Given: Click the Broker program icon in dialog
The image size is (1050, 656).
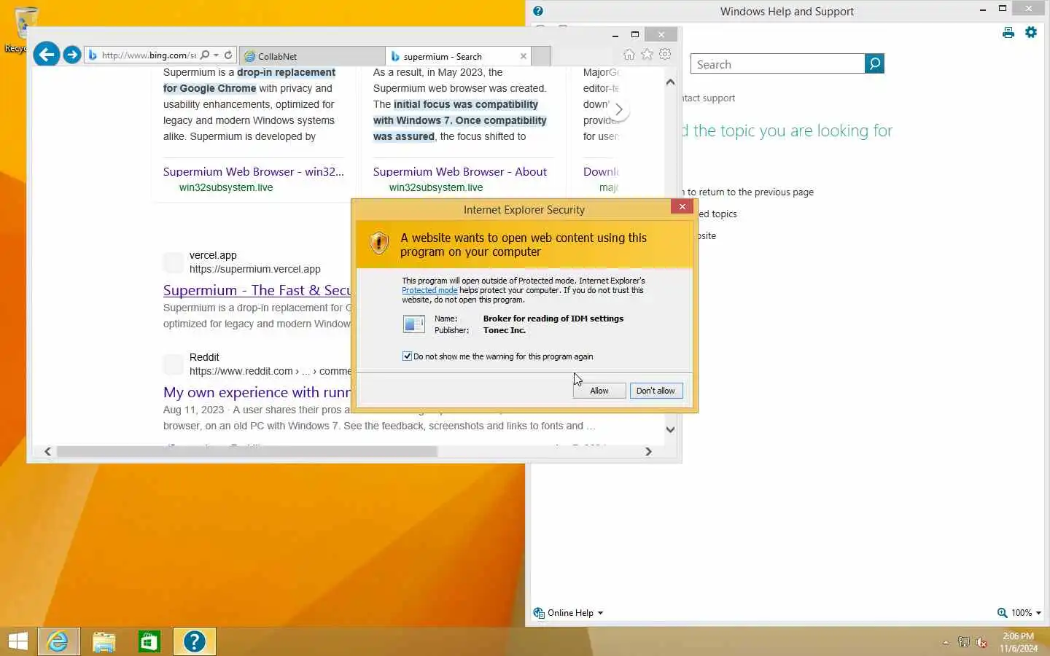Looking at the screenshot, I should pyautogui.click(x=414, y=324).
